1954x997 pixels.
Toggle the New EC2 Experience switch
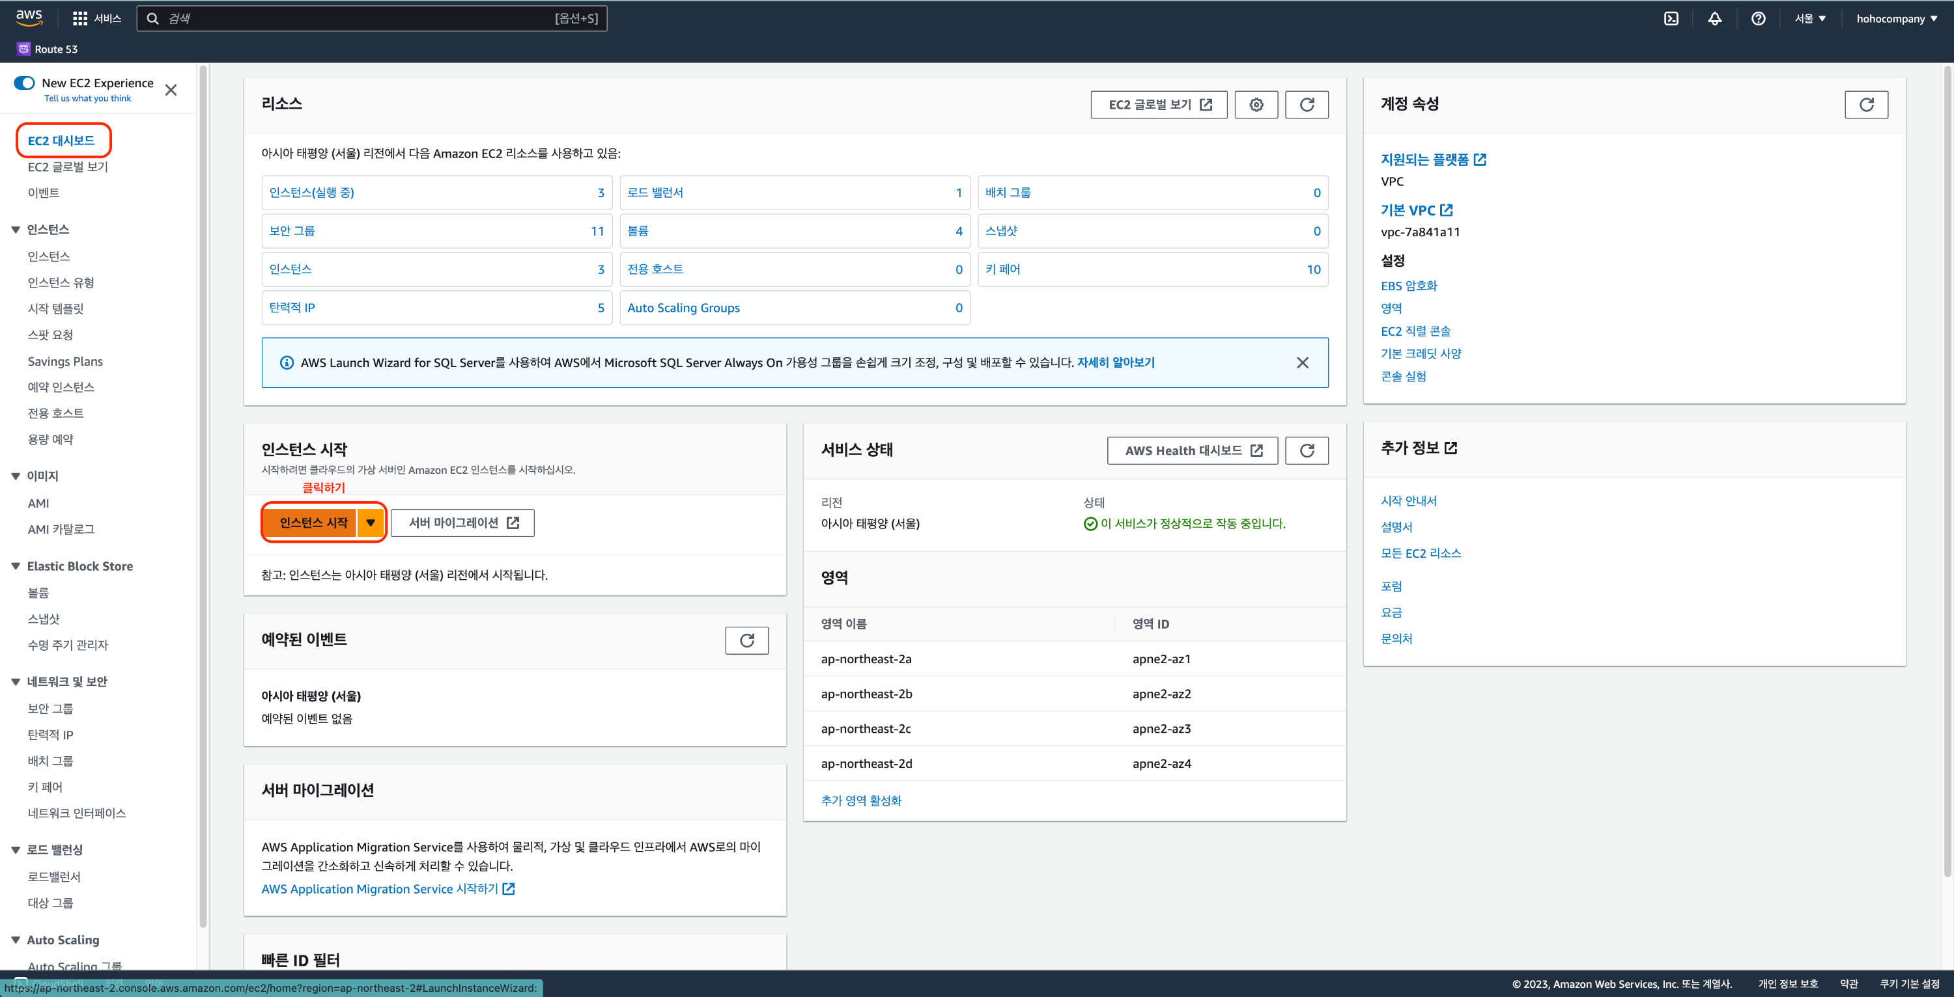[x=24, y=83]
